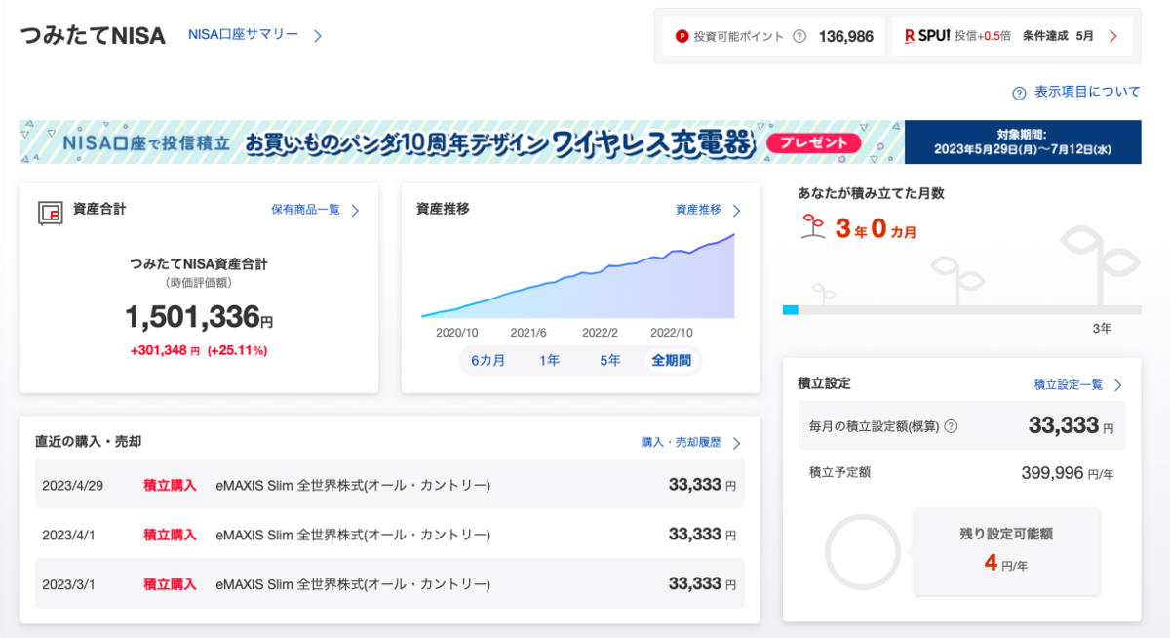Screen dimensions: 1170x638
Task: Open the 資産推移 detail link
Action: 698,210
